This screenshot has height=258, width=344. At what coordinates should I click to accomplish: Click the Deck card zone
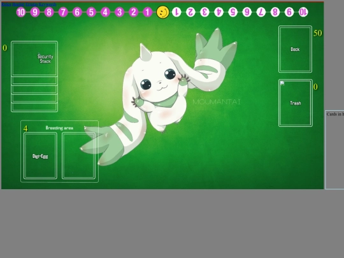(295, 49)
